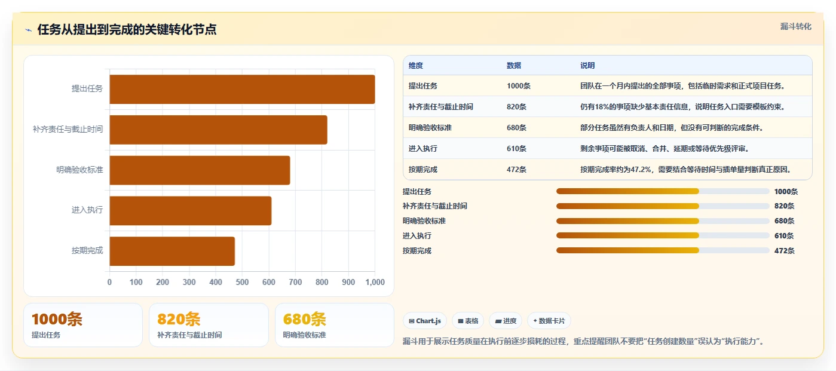Select the 表格 chip
Image resolution: width=836 pixels, height=371 pixels.
(468, 321)
